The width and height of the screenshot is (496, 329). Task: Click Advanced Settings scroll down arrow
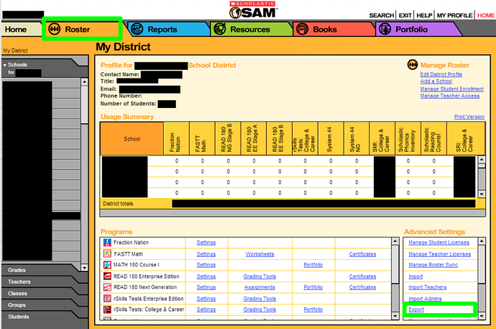click(x=482, y=316)
